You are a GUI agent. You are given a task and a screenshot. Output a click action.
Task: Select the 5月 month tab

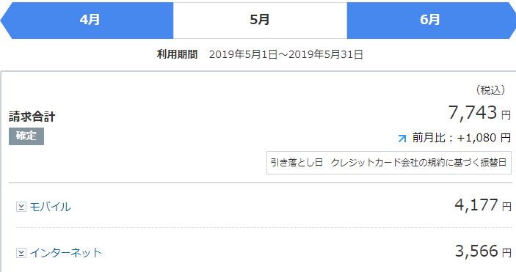(x=260, y=20)
